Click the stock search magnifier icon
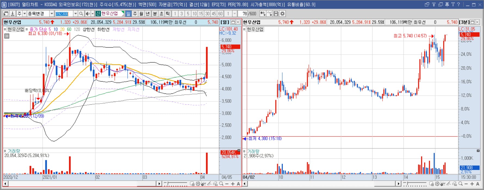Image resolution: width=484 pixels, height=190 pixels. pyautogui.click(x=81, y=14)
